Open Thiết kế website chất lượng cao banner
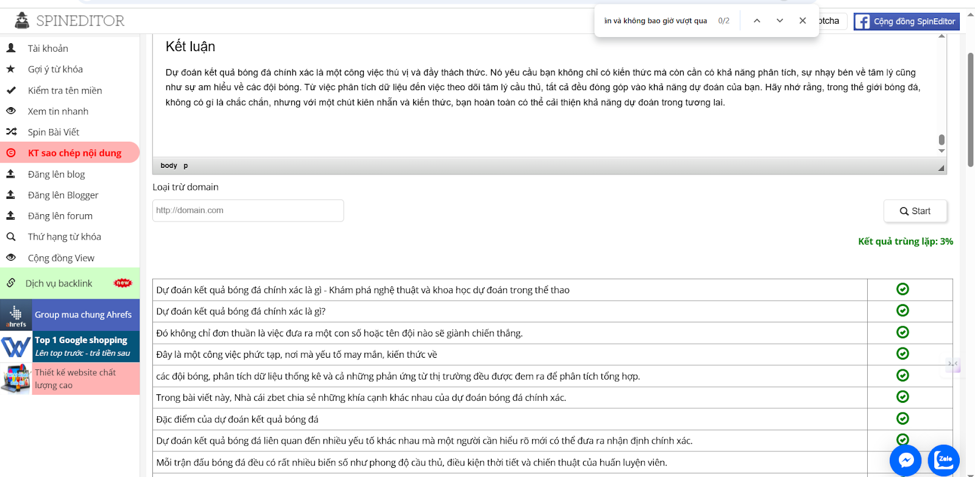 (x=70, y=378)
